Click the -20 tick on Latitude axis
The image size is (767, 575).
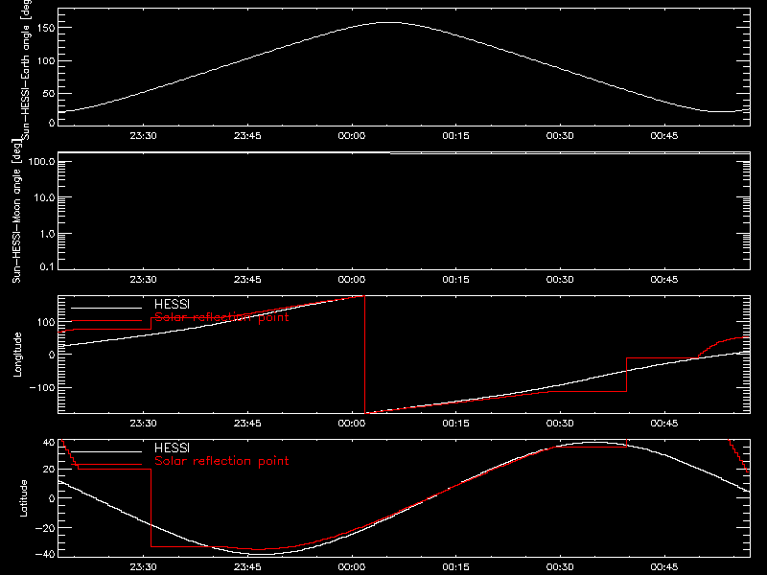[x=45, y=528]
